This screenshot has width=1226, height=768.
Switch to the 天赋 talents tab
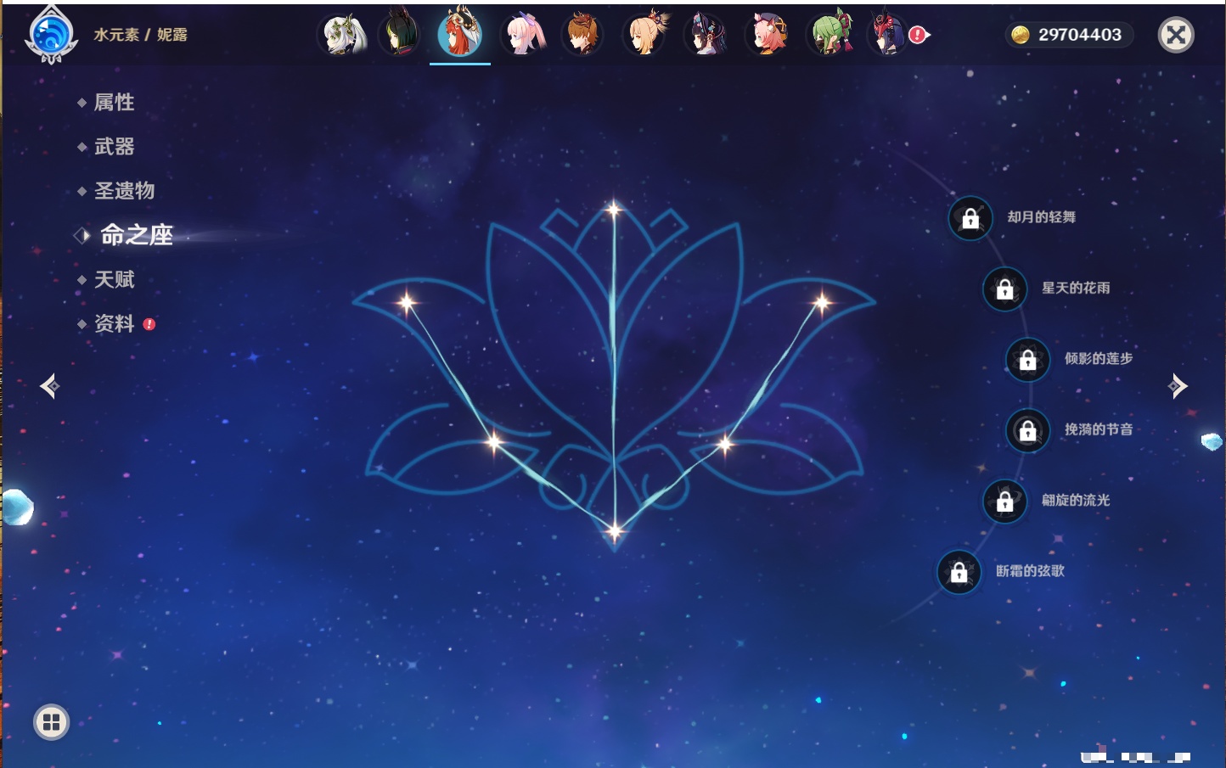(x=115, y=279)
